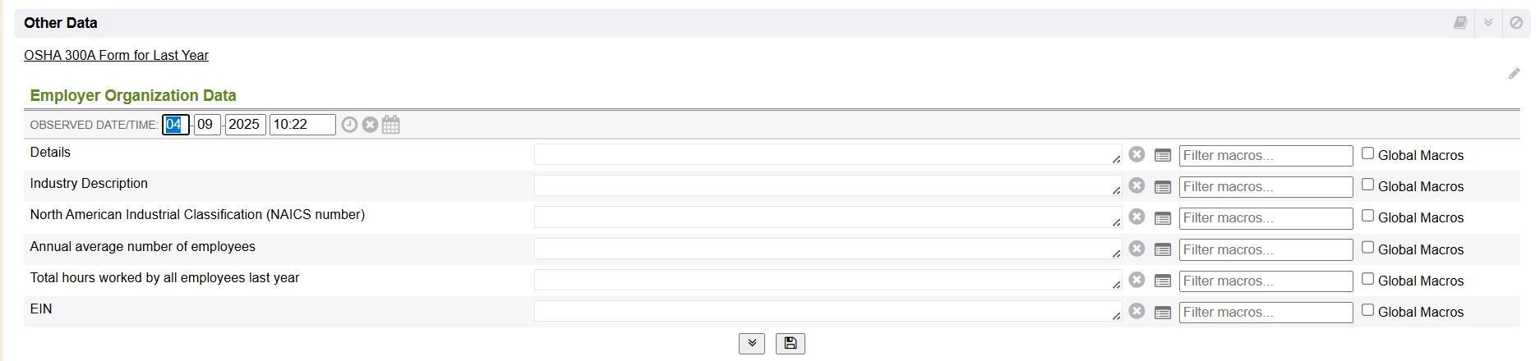Click the clock icon beside observed time

349,125
